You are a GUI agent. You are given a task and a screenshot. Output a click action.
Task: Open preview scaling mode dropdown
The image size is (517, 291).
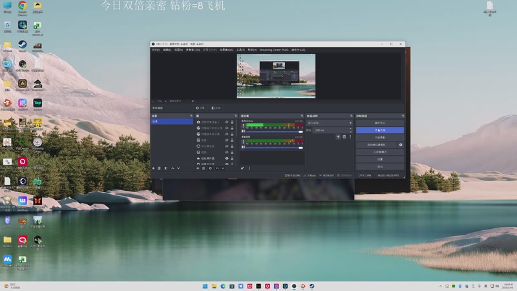[x=181, y=101]
